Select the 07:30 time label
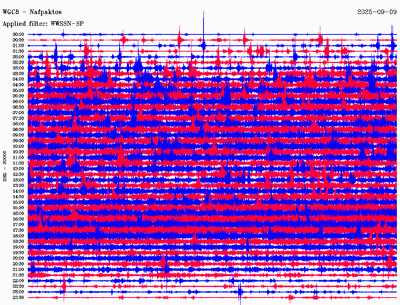 pyautogui.click(x=18, y=118)
